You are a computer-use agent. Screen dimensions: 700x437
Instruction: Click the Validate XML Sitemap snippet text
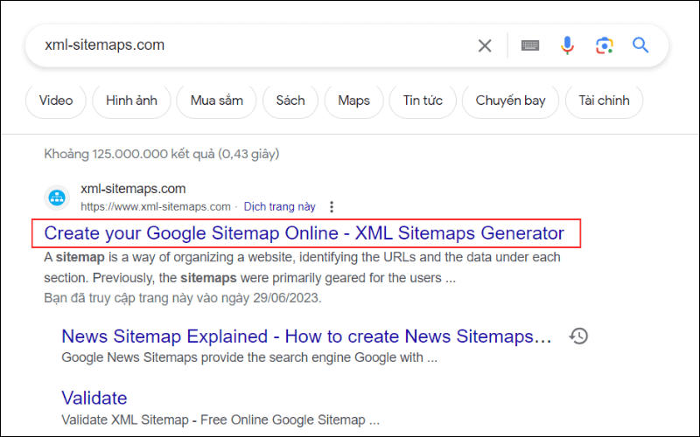coord(220,420)
